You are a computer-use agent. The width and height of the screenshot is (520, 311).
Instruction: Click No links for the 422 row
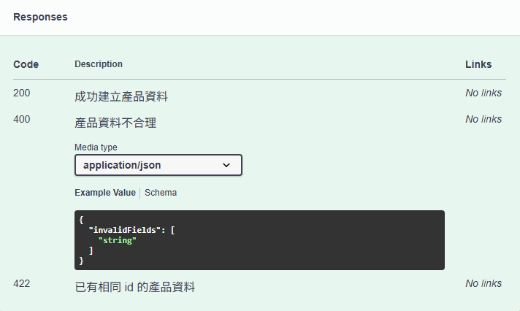click(483, 283)
